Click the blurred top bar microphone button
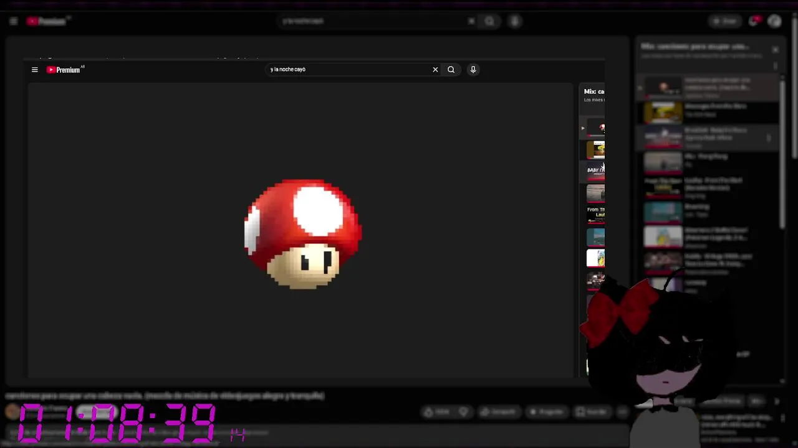The width and height of the screenshot is (798, 448). [515, 21]
